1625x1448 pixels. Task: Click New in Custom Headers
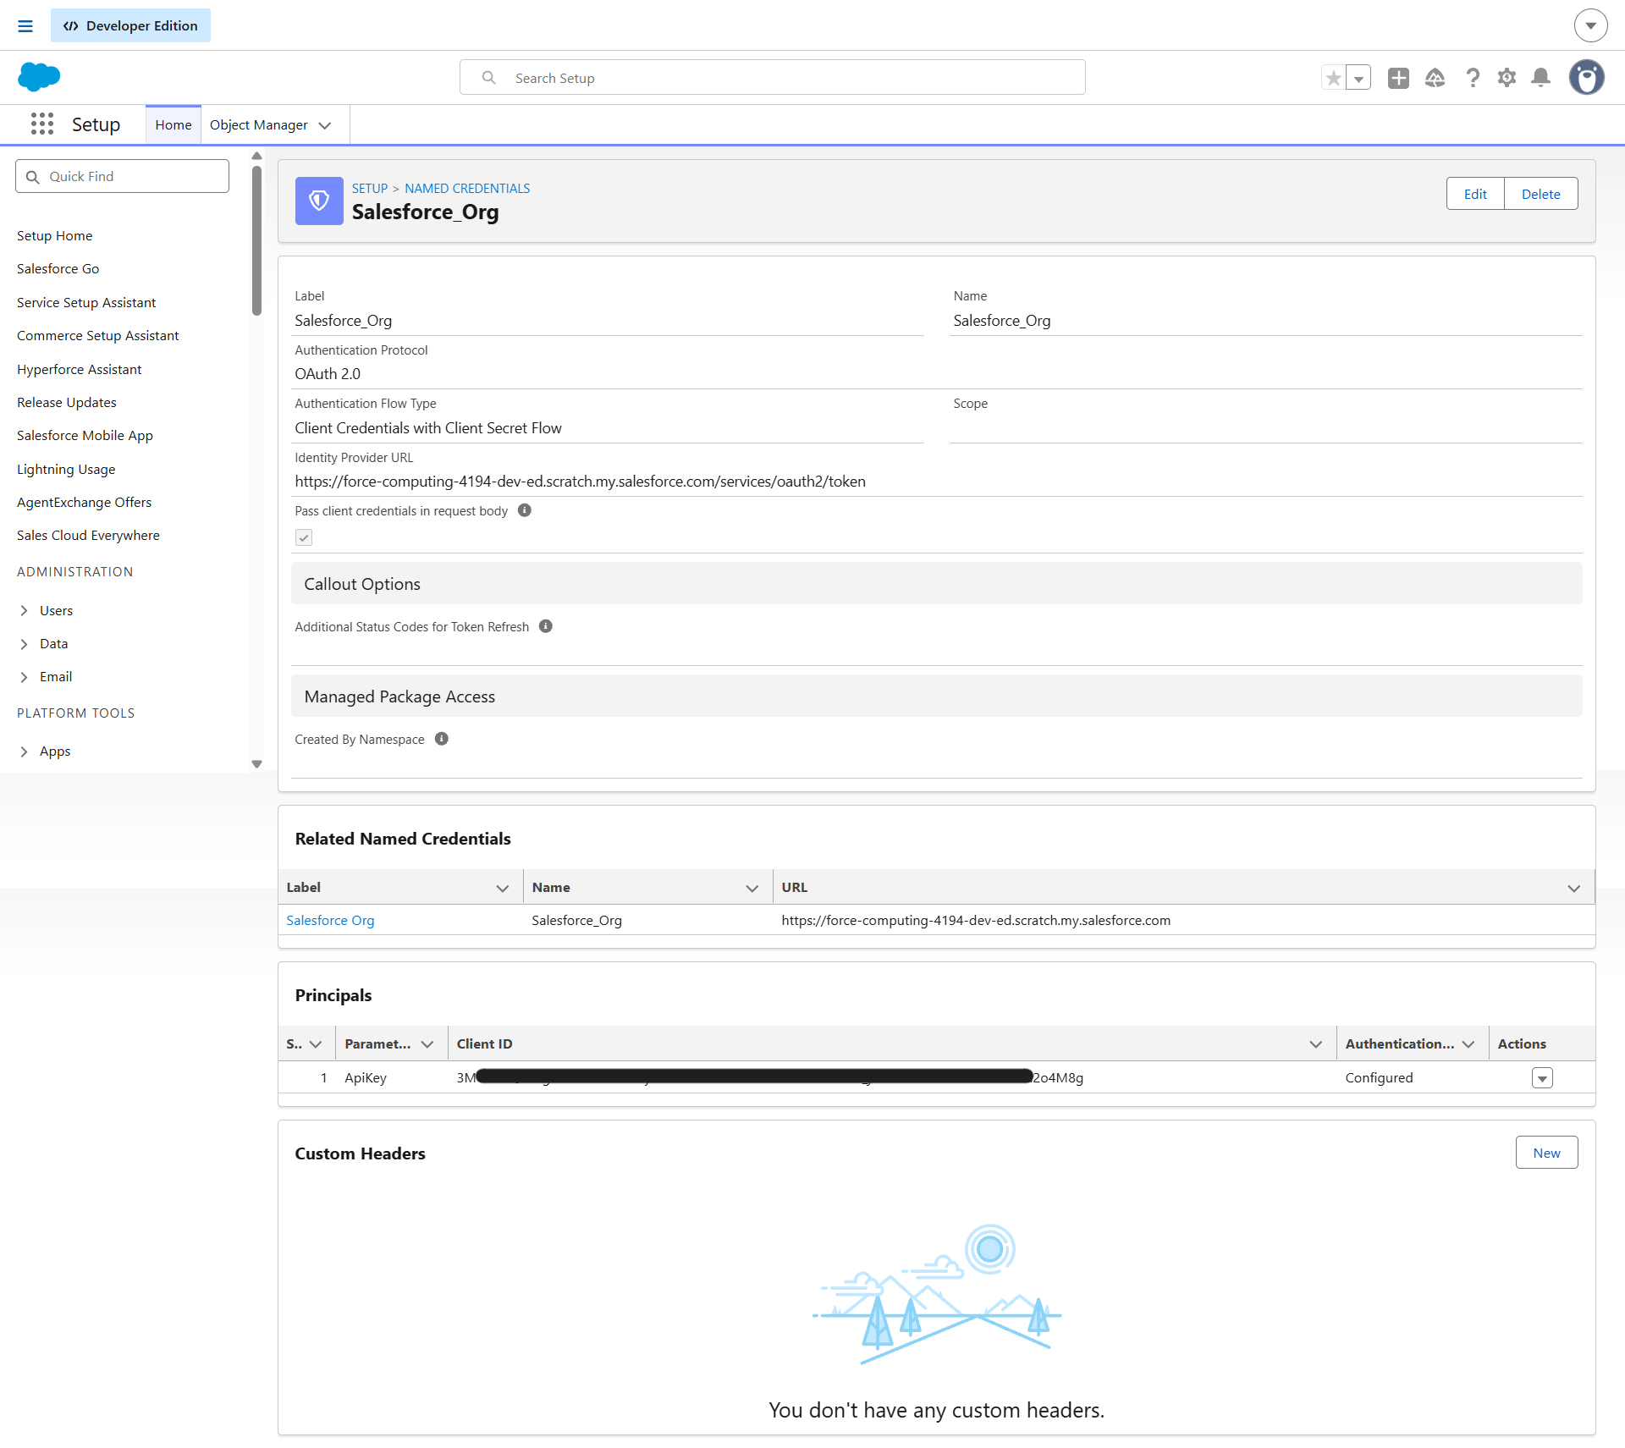pyautogui.click(x=1546, y=1153)
